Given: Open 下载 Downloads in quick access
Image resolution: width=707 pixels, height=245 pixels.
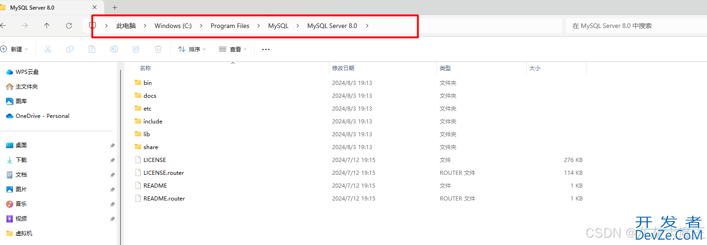Looking at the screenshot, I should tap(17, 160).
